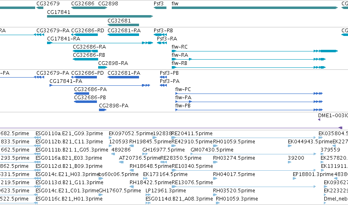Screen dimensions: 348x205
Task: Open EST RH18648.5prime
Action: [x=151, y=166]
